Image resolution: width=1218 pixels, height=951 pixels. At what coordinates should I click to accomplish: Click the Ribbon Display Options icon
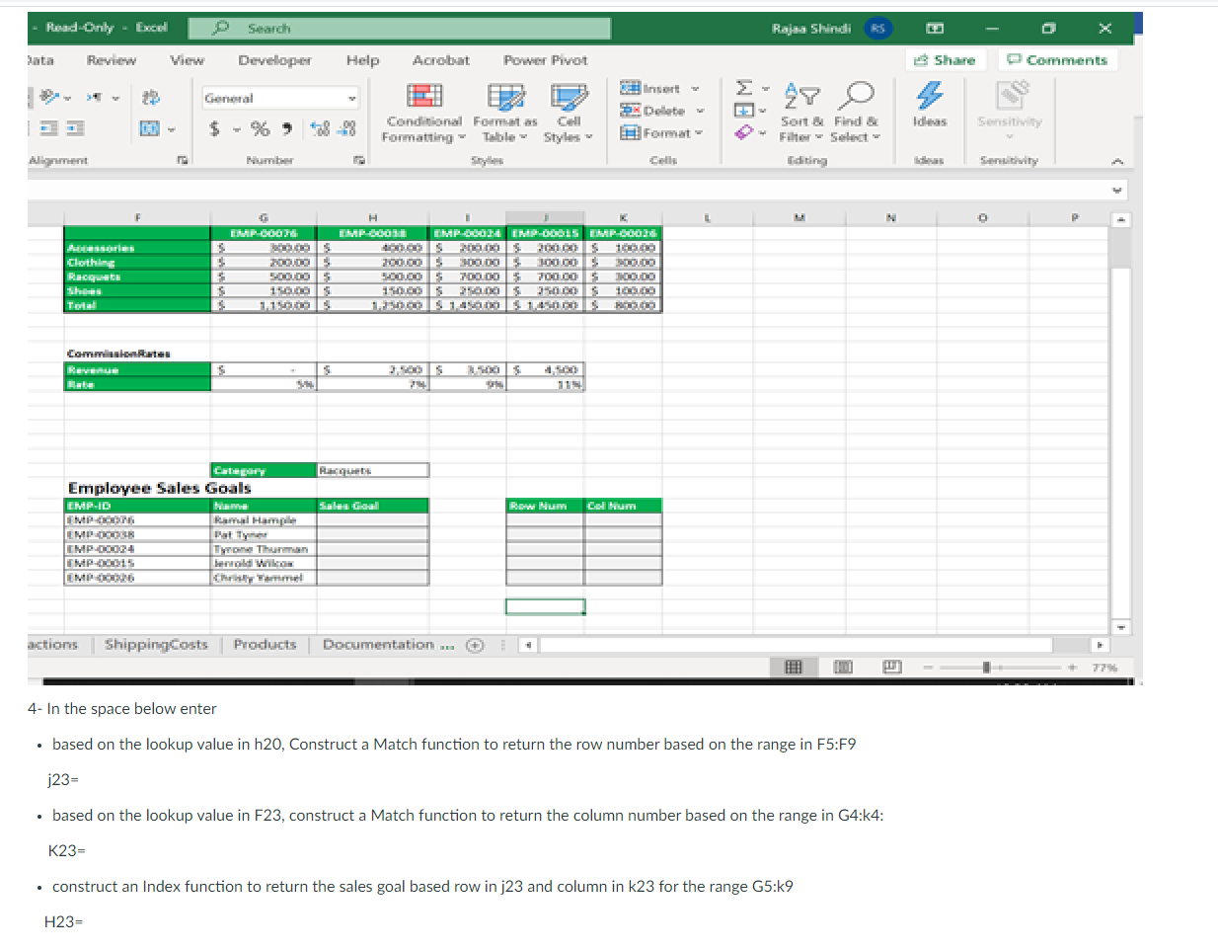pos(935,29)
